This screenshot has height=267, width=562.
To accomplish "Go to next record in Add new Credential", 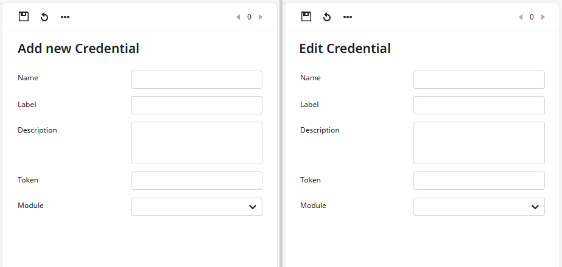I will (261, 17).
